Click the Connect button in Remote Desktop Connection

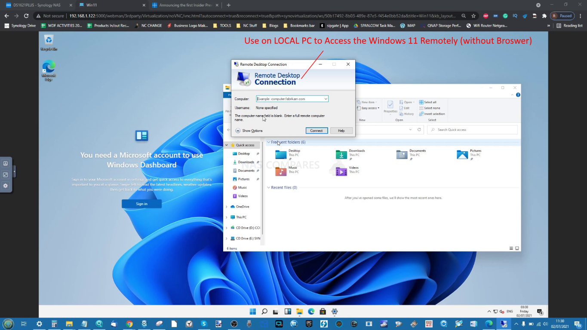point(317,131)
